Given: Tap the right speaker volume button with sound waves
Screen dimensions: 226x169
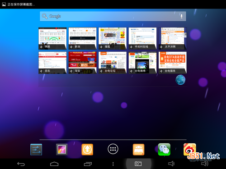Looking at the screenshot, I should pos(205,164).
